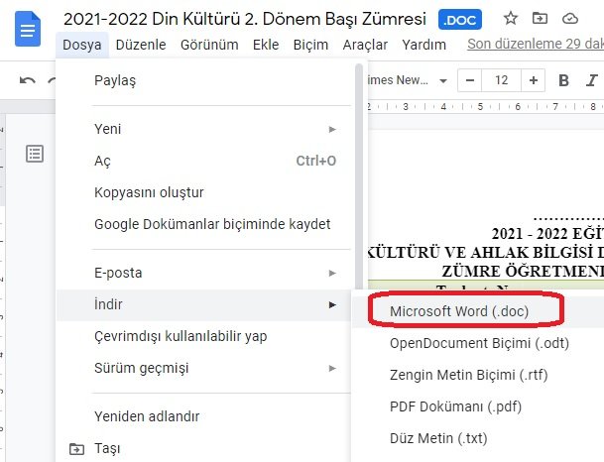Image resolution: width=604 pixels, height=462 pixels.
Task: Star this document
Action: pos(511,18)
